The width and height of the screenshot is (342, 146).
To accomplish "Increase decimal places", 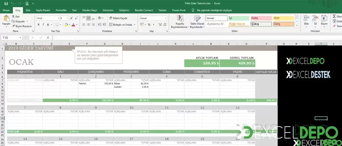I will 160,25.
